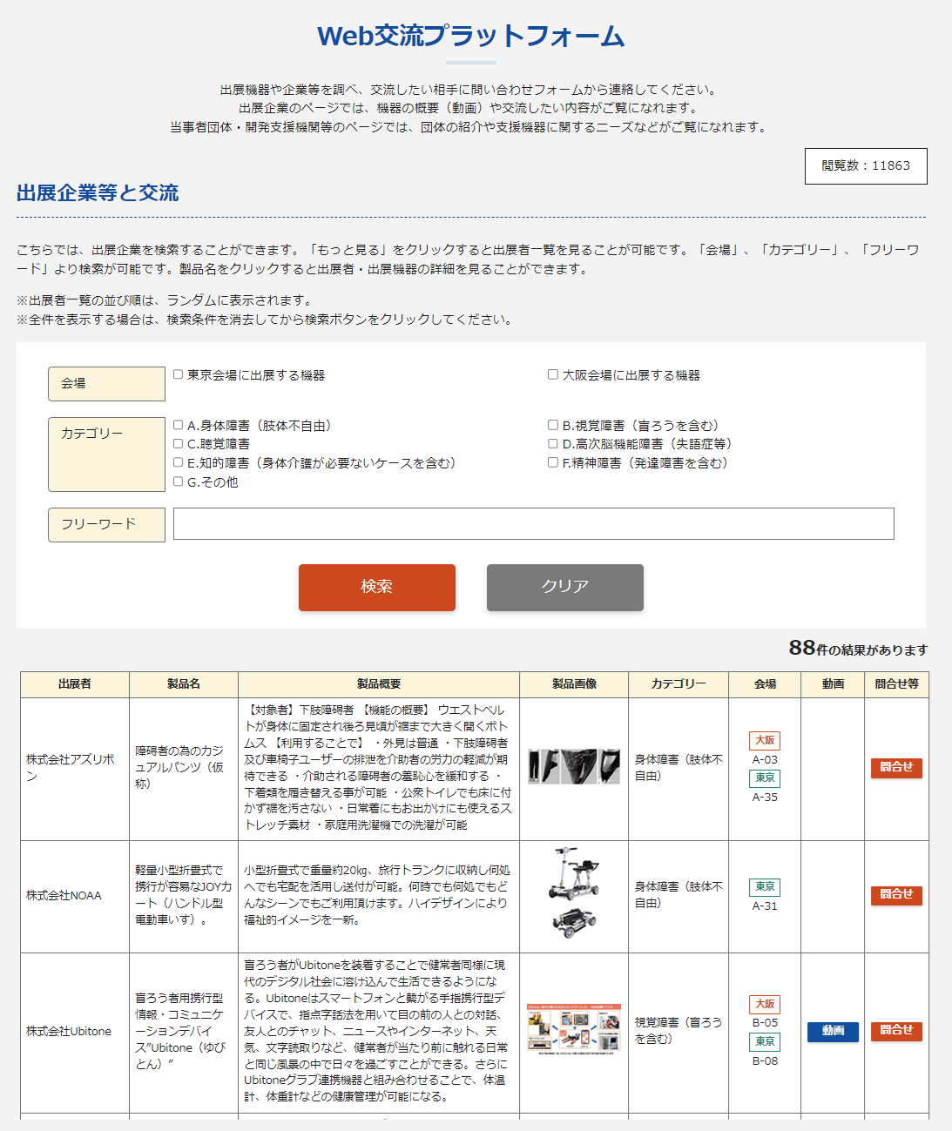
Task: Click 問合せ for 株式会社アズリボン
Action: click(x=896, y=767)
